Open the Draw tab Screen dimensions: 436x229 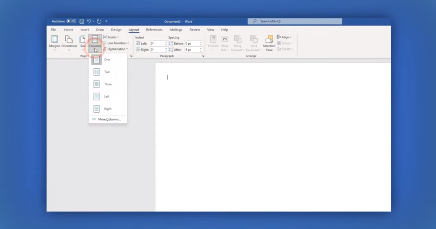pyautogui.click(x=100, y=30)
